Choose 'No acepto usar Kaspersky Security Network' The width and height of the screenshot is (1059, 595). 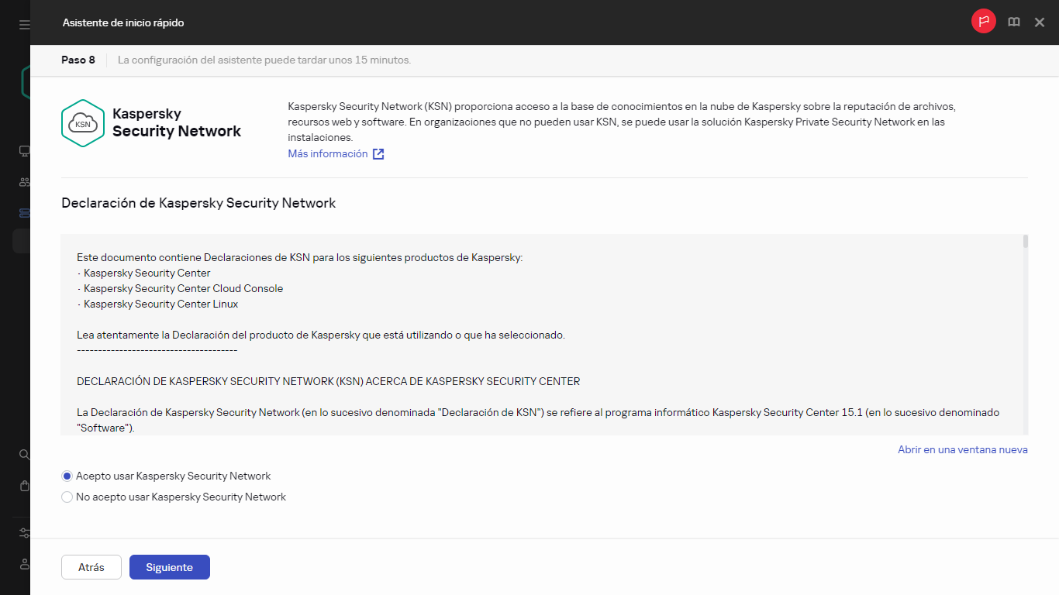click(x=67, y=497)
